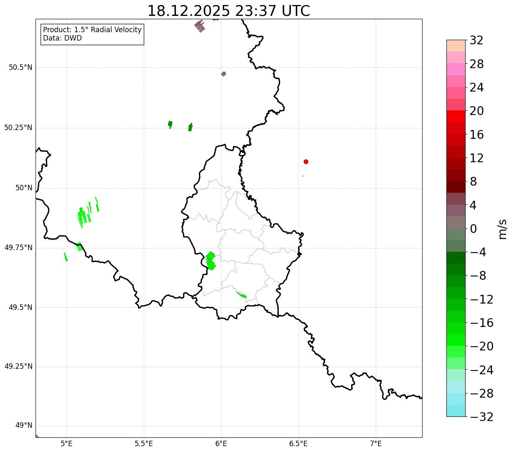This screenshot has height=452, width=512.
Task: Click the green echo cluster near 5.1°E
Action: [88, 212]
